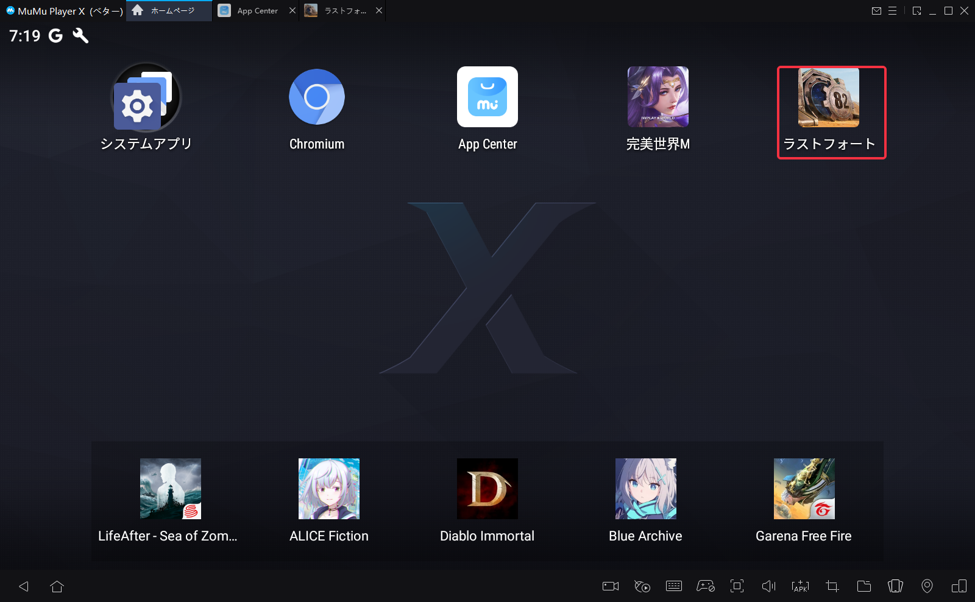Viewport: 975px width, 602px height.
Task: Open the App Center app
Action: 487,97
